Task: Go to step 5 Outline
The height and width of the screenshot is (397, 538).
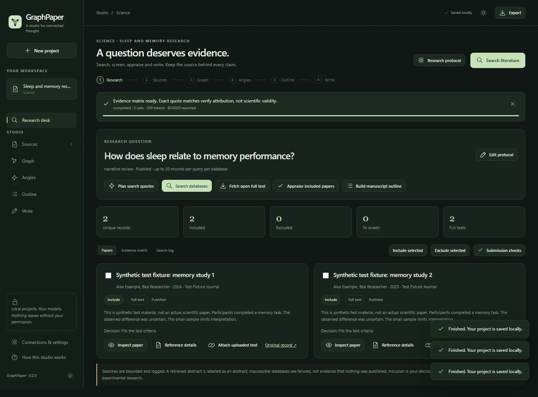Action: pos(283,80)
